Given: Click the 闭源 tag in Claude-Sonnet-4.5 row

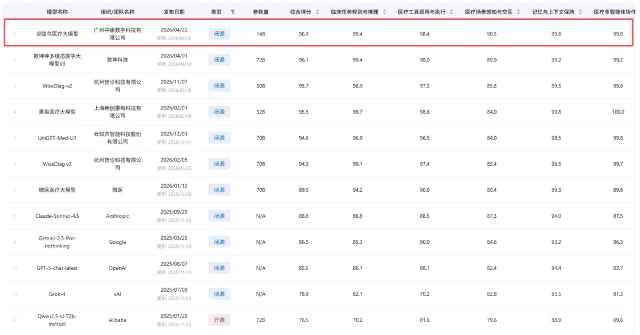Looking at the screenshot, I should pos(219,216).
